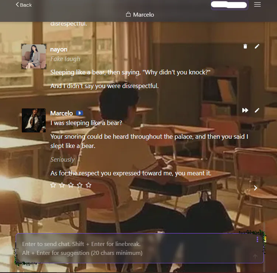Image resolution: width=277 pixels, height=273 pixels.
Task: Rate Marcelo's reply three stars
Action: coord(71,185)
